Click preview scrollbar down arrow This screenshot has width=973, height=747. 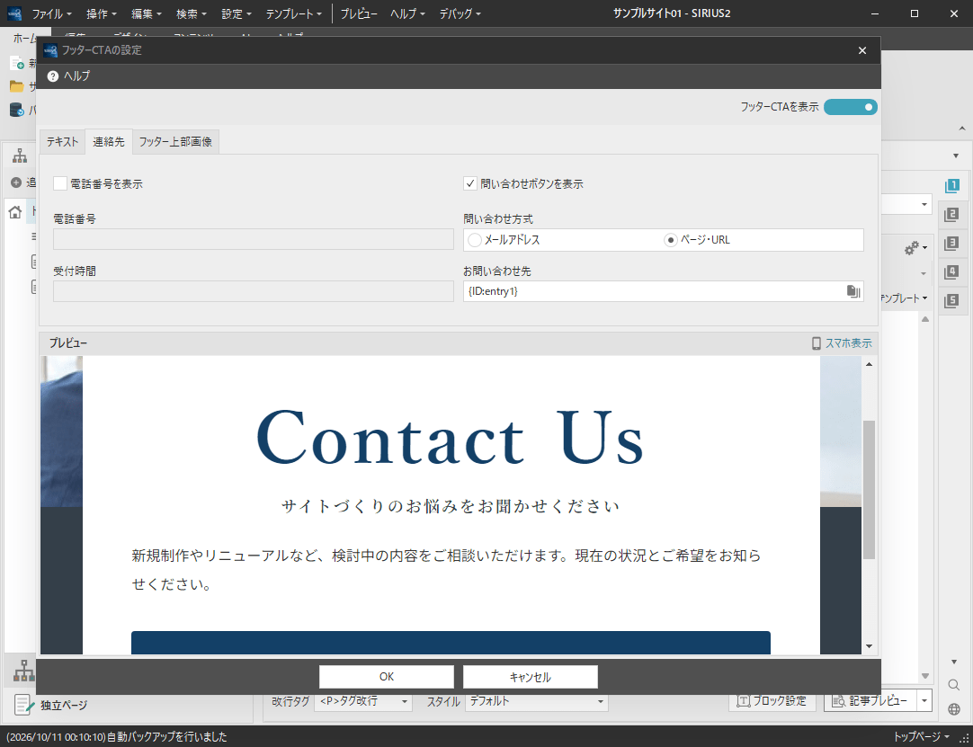click(869, 646)
